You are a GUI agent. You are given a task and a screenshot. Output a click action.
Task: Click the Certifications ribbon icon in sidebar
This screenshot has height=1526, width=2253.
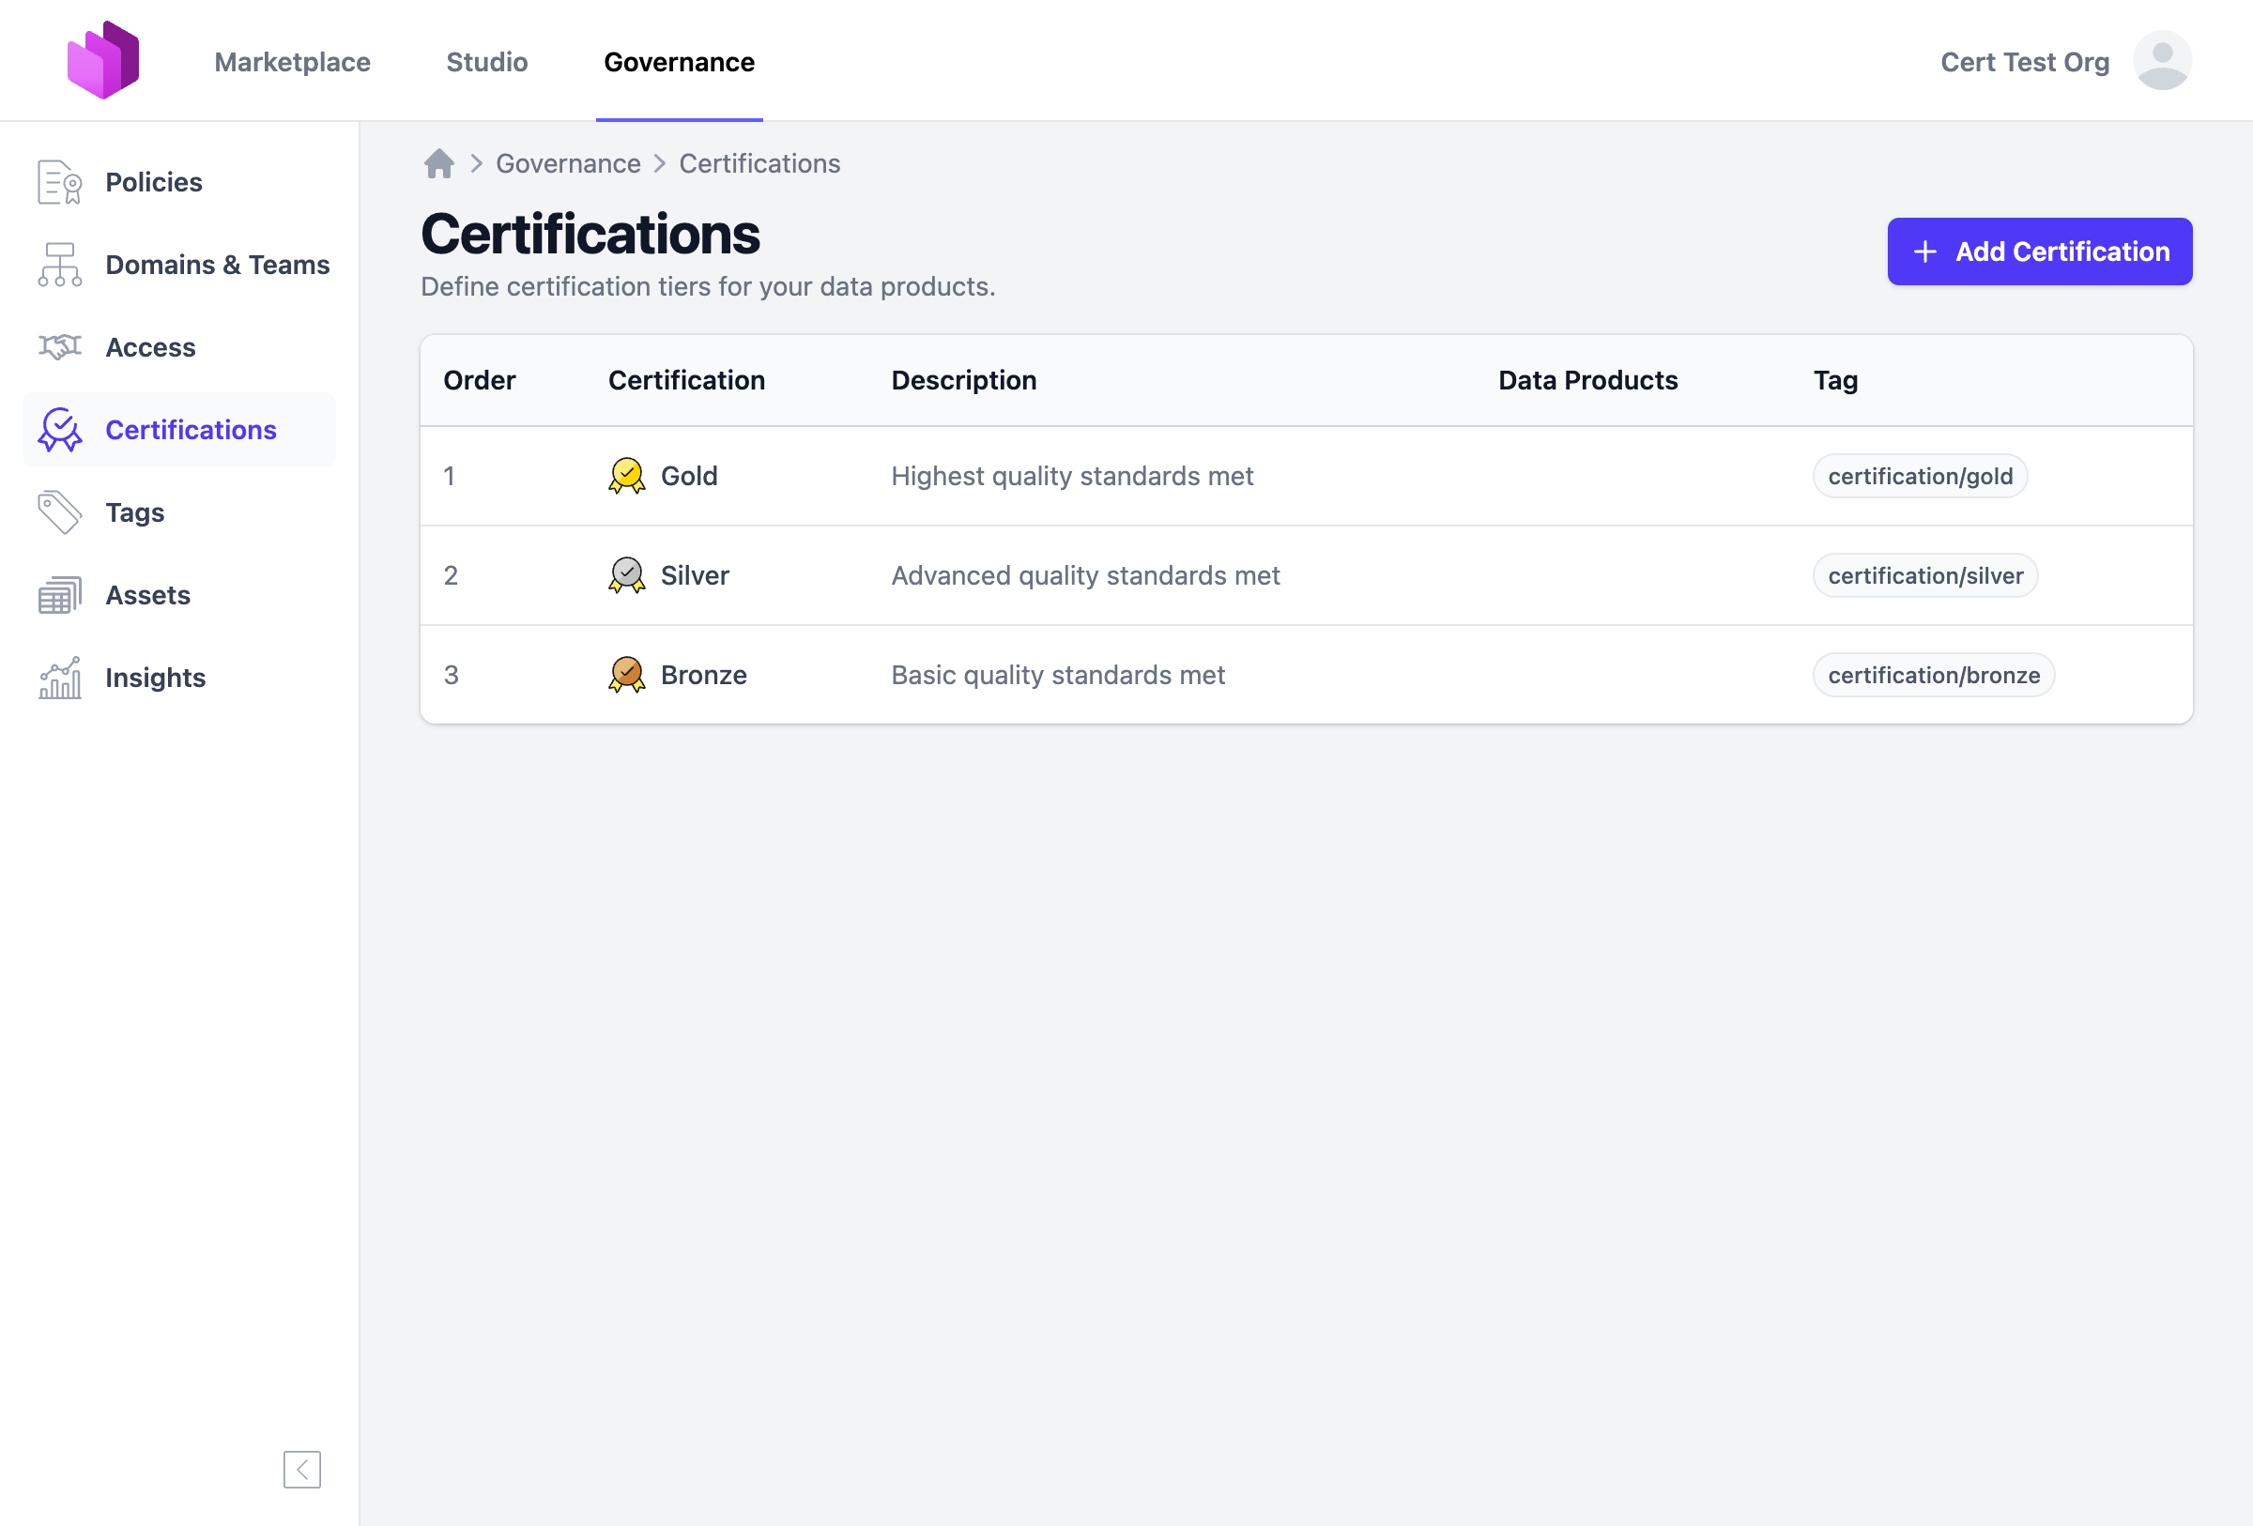[x=58, y=429]
